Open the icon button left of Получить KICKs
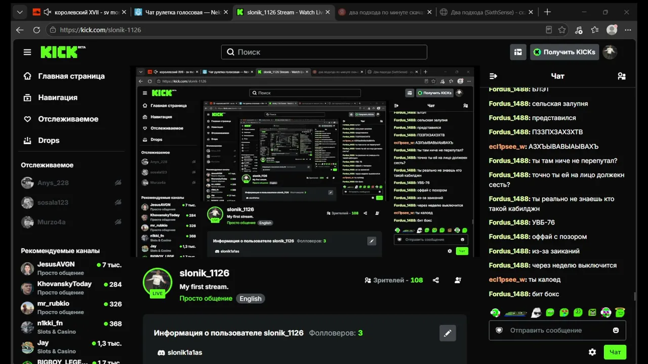648x364 pixels. [x=518, y=52]
